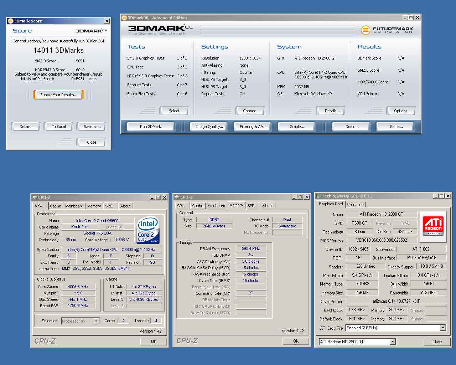Open Mainboard tab in left CPU-Z window

click(x=74, y=206)
